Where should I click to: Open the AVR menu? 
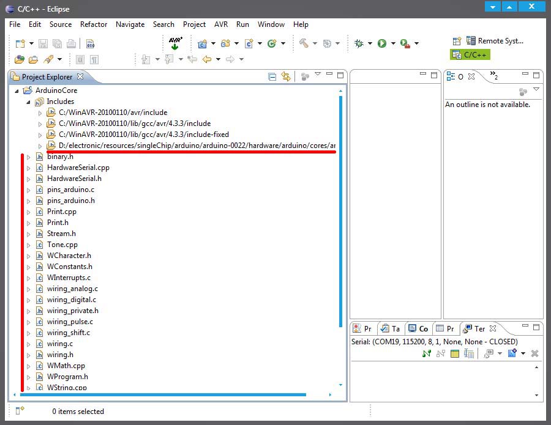pos(221,24)
